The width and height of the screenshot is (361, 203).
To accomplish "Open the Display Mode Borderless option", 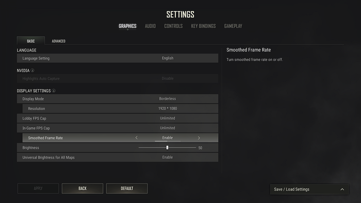I will pos(168,98).
